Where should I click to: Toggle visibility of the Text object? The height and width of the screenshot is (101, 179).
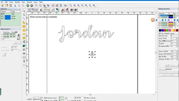tap(2, 14)
